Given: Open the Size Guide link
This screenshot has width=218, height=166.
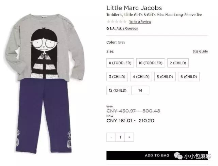Looking at the screenshot, I should coord(200,51).
